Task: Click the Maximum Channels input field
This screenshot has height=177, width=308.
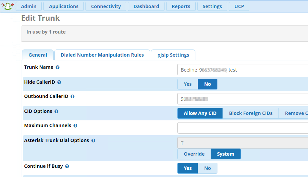Action: [242, 128]
